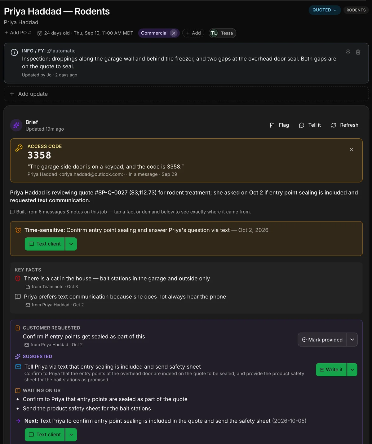372x444 pixels.
Task: Expand Text client options in Time-sensitive box
Action: 71,244
